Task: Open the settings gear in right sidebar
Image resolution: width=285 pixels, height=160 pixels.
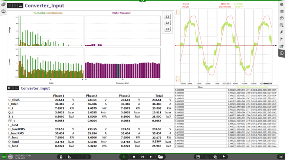Action: tap(281, 4)
